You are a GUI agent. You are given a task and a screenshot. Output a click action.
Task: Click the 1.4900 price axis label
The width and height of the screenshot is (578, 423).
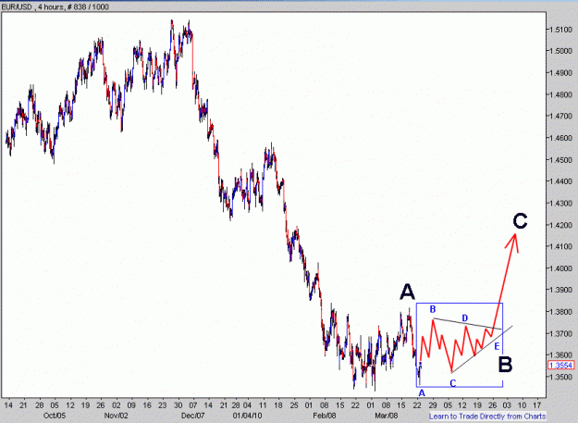(561, 72)
